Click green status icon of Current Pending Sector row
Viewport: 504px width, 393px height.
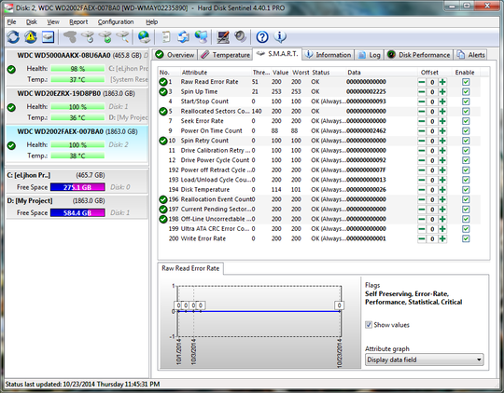point(163,210)
